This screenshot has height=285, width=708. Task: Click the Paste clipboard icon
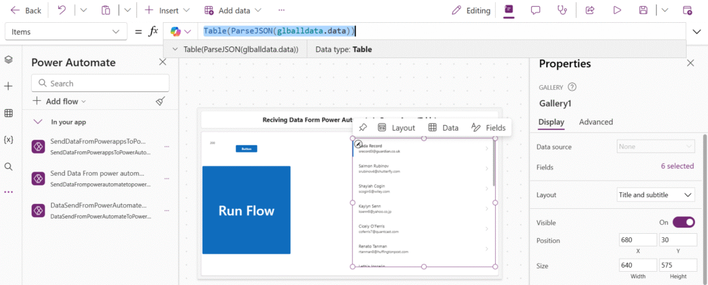point(106,10)
